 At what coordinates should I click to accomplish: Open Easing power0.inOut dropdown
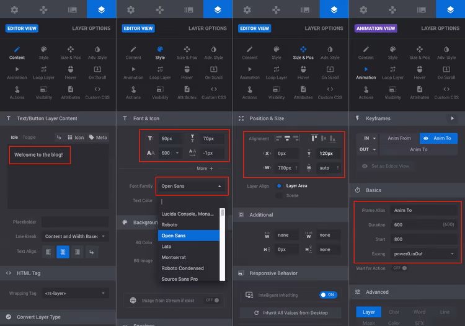[x=424, y=253]
